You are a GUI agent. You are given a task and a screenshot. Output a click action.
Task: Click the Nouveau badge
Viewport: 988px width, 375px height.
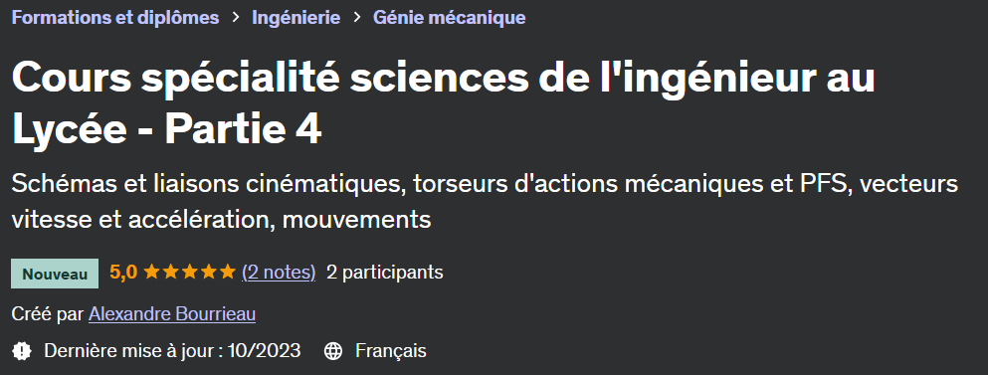55,274
